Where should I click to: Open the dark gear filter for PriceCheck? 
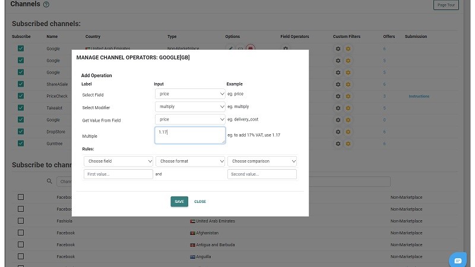[x=338, y=96]
